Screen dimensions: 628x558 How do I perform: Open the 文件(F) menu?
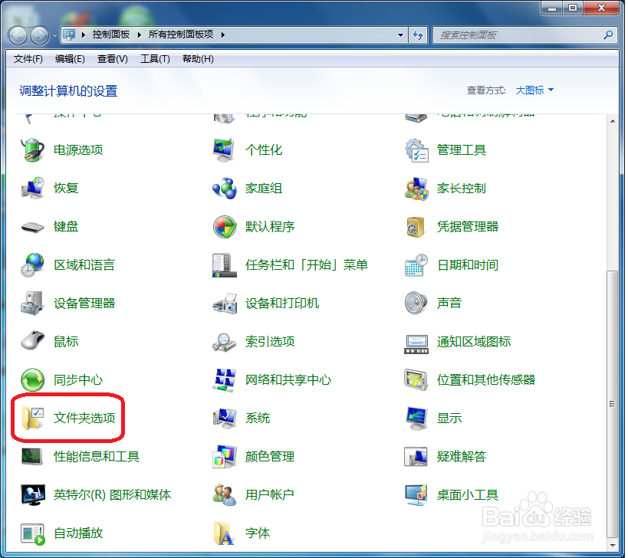click(x=28, y=59)
